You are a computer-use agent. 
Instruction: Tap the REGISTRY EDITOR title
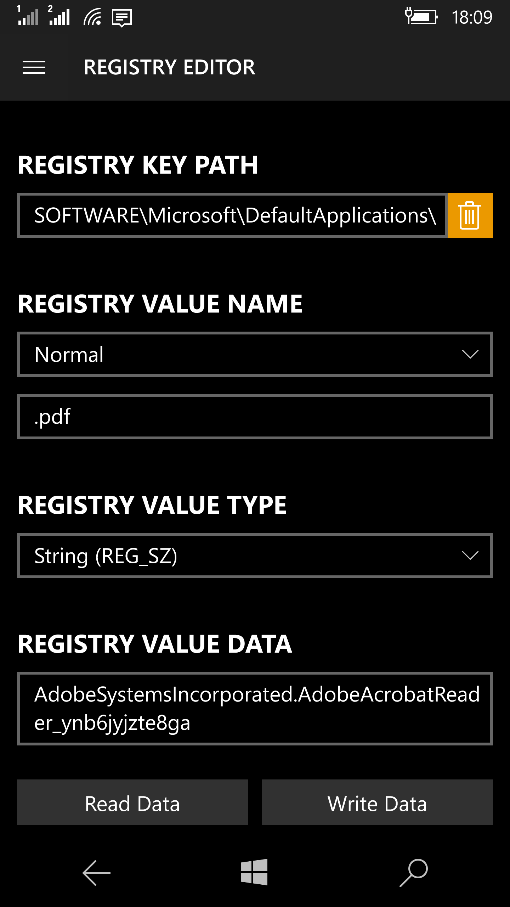coord(169,67)
